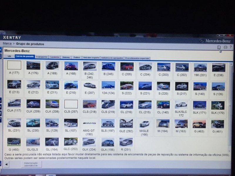Select the B (245) blue car tile

coord(108,70)
